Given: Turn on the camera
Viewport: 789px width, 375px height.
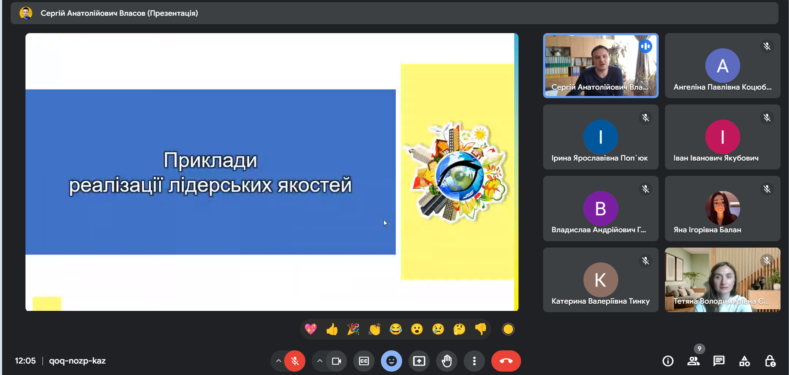Looking at the screenshot, I should pyautogui.click(x=336, y=361).
